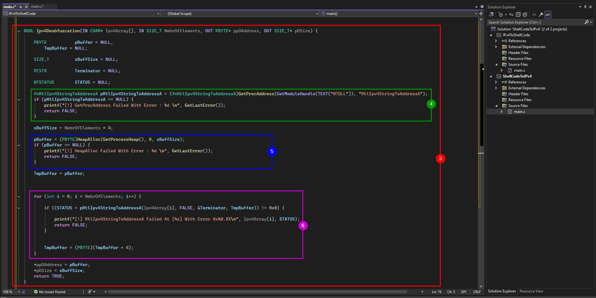This screenshot has height=298, width=596.
Task: Click the Pending Changes Filter clock icon
Action: click(500, 15)
